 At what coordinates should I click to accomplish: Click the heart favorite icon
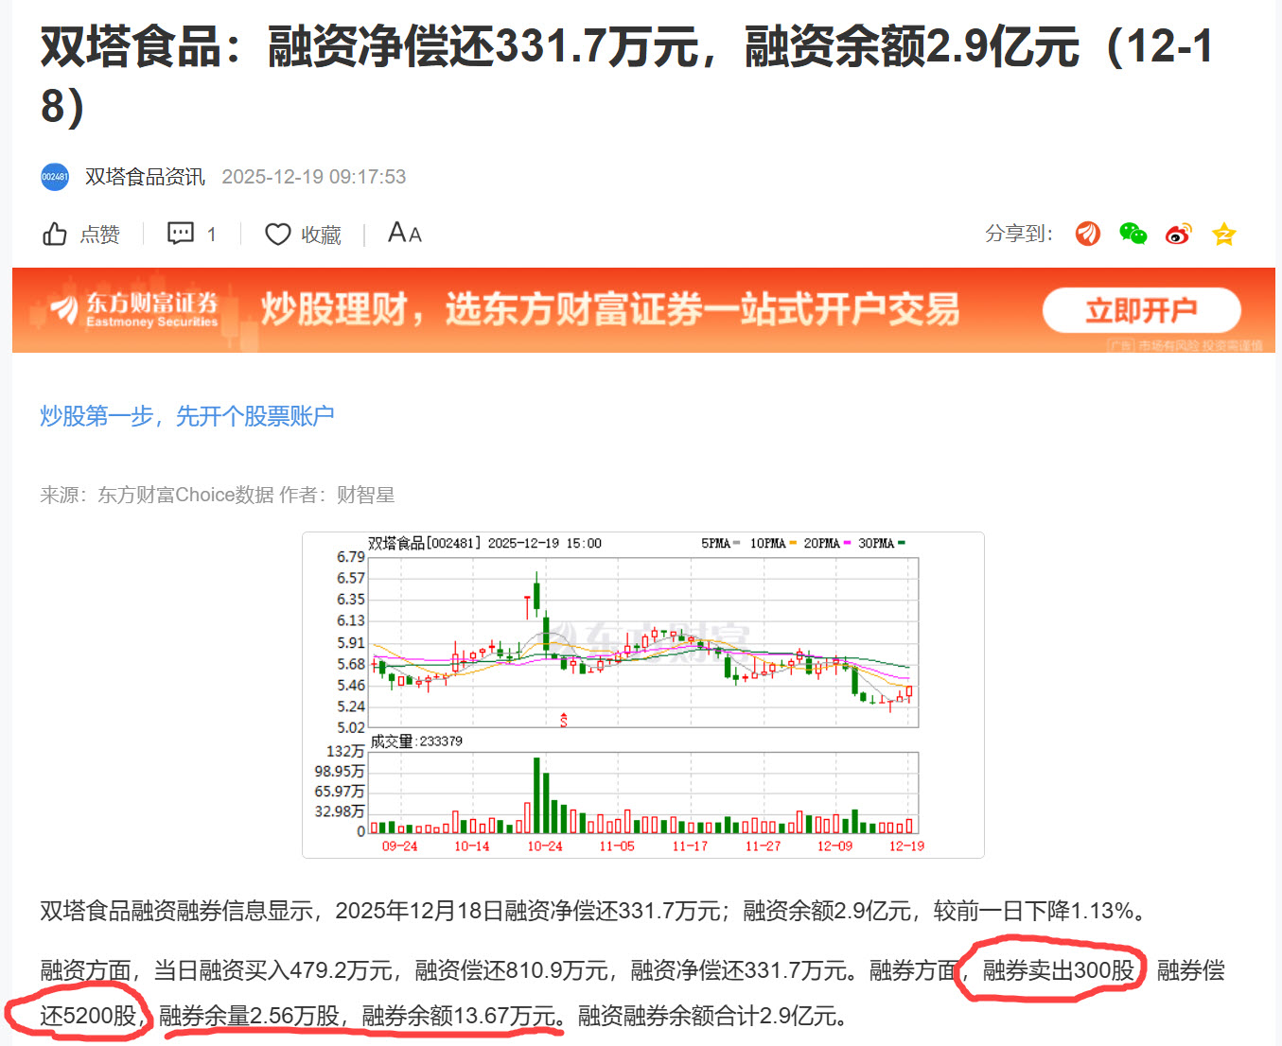click(277, 234)
